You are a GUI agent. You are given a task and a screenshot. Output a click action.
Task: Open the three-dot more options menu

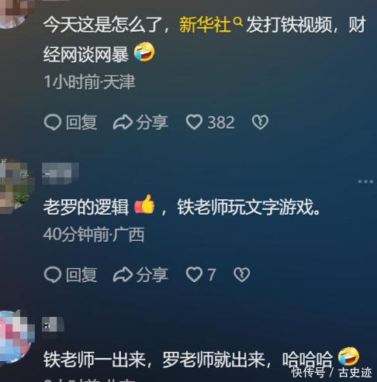coord(365,181)
